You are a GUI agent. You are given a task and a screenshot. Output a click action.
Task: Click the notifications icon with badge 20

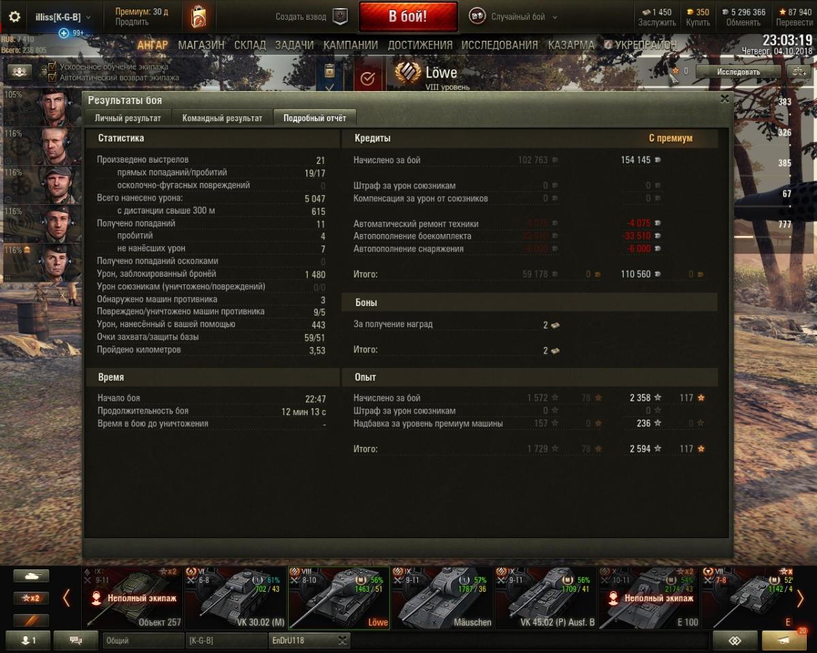pos(784,640)
